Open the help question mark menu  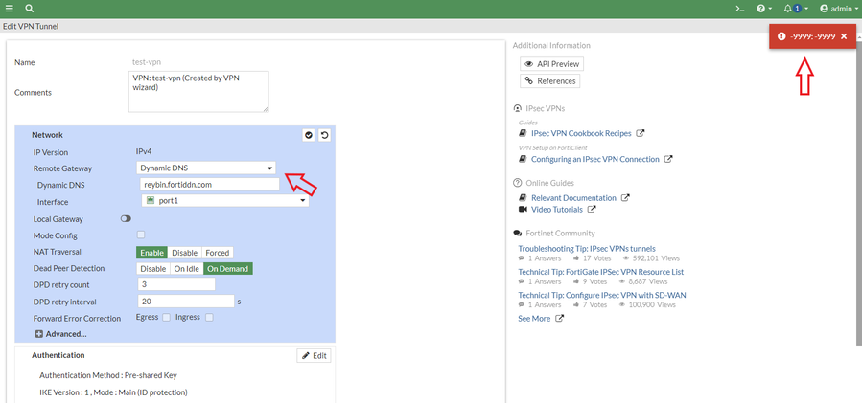pos(764,9)
